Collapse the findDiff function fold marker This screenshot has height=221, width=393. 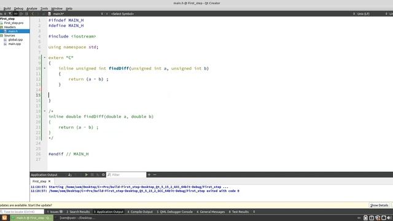click(45, 68)
